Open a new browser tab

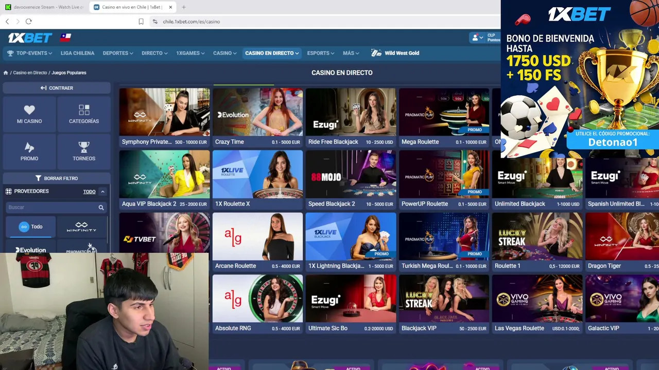click(184, 7)
